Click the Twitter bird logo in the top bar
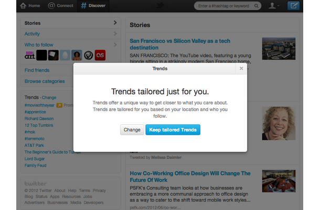320x210 pixels. (x=160, y=6)
